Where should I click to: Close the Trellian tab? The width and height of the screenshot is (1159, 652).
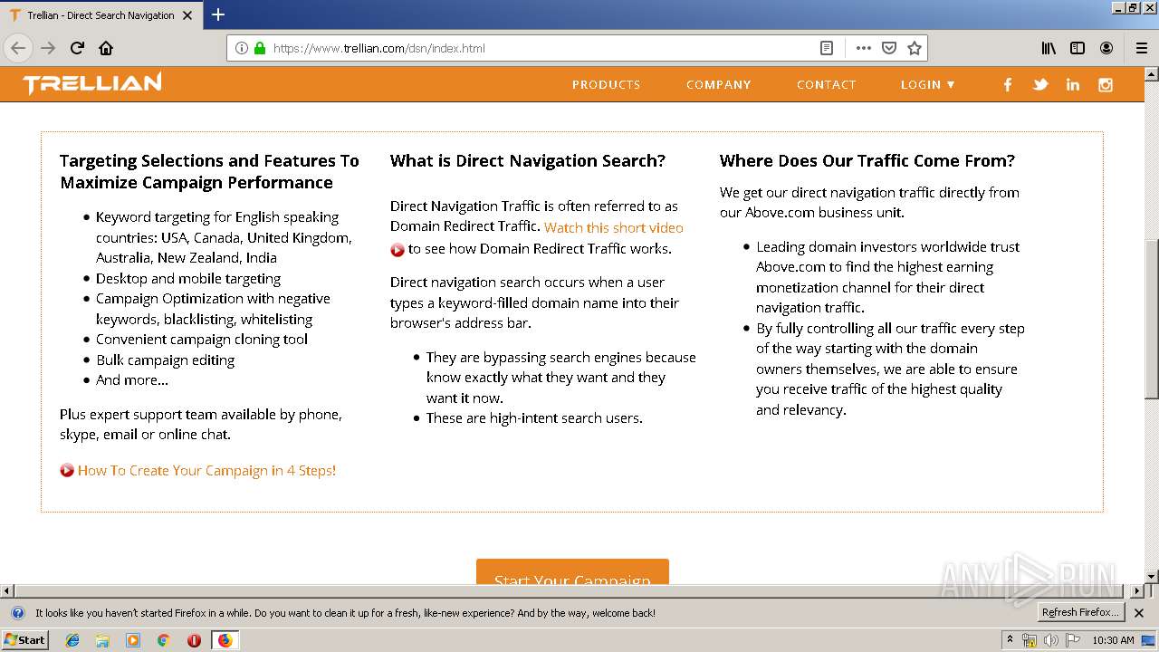[x=187, y=15]
